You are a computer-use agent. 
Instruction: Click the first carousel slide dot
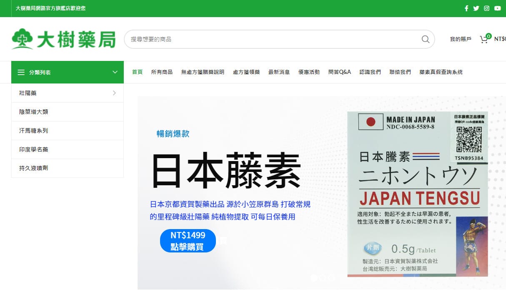(314, 277)
